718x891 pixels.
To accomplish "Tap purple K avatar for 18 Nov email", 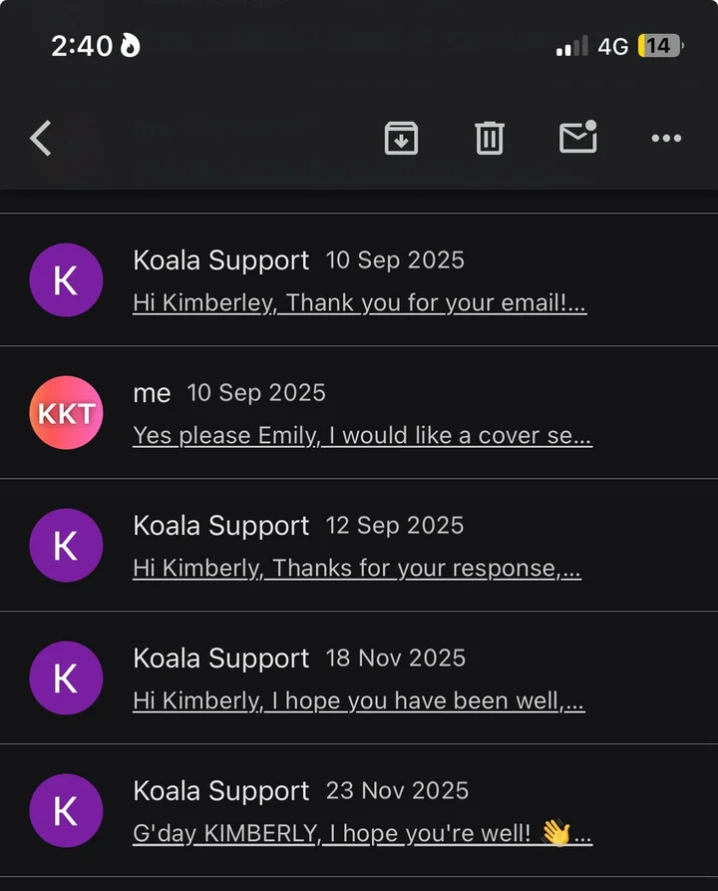I will tap(66, 678).
